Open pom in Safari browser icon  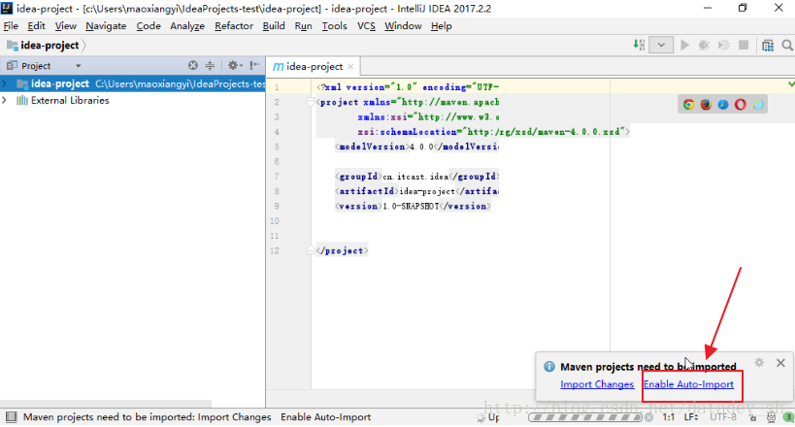tap(723, 105)
